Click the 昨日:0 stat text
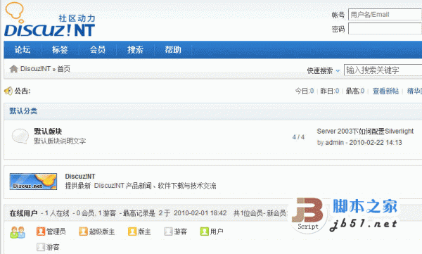422x254 pixels. [x=330, y=91]
